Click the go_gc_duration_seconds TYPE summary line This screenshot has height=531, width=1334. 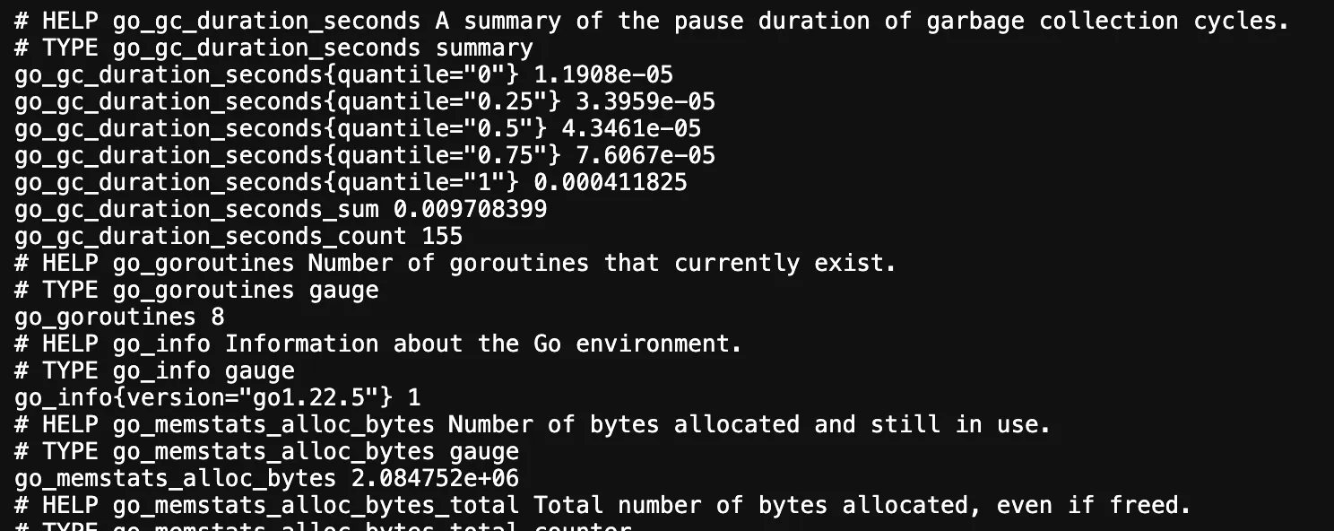pos(273,48)
